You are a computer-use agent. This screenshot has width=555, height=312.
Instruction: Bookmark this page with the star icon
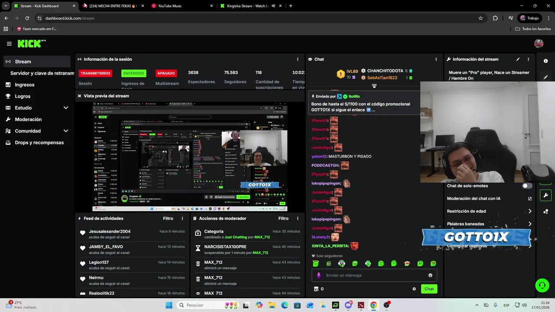point(480,18)
